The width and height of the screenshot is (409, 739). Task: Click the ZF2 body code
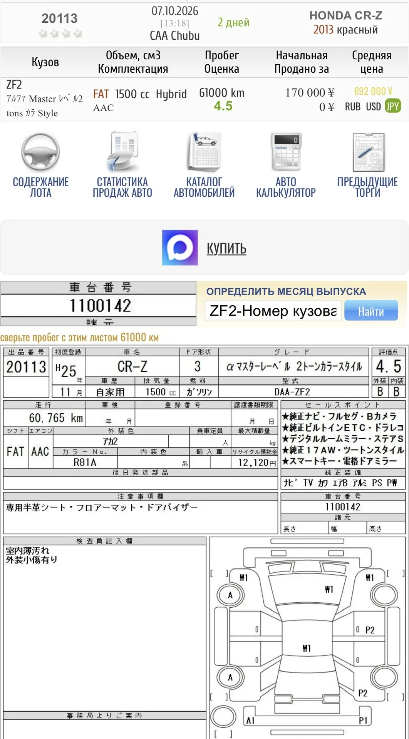(x=14, y=84)
